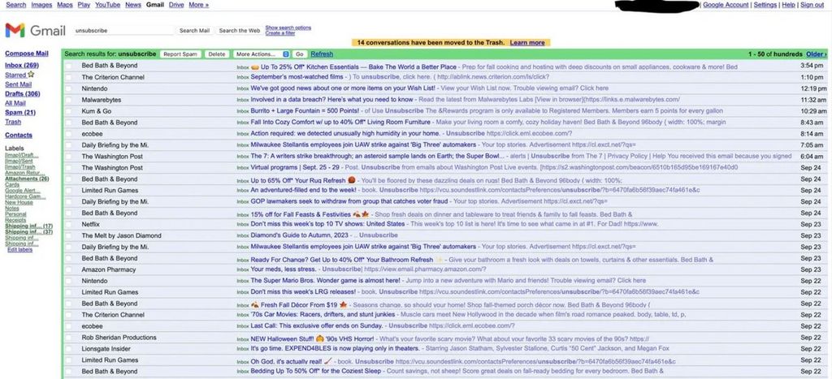
Task: Click the Gmail logo icon
Action: click(15, 31)
